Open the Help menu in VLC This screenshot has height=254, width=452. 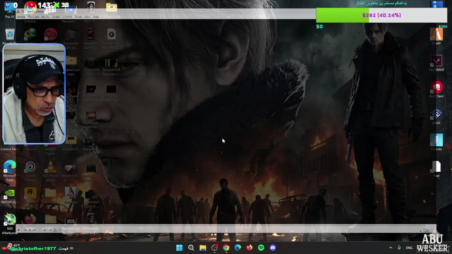point(96,17)
